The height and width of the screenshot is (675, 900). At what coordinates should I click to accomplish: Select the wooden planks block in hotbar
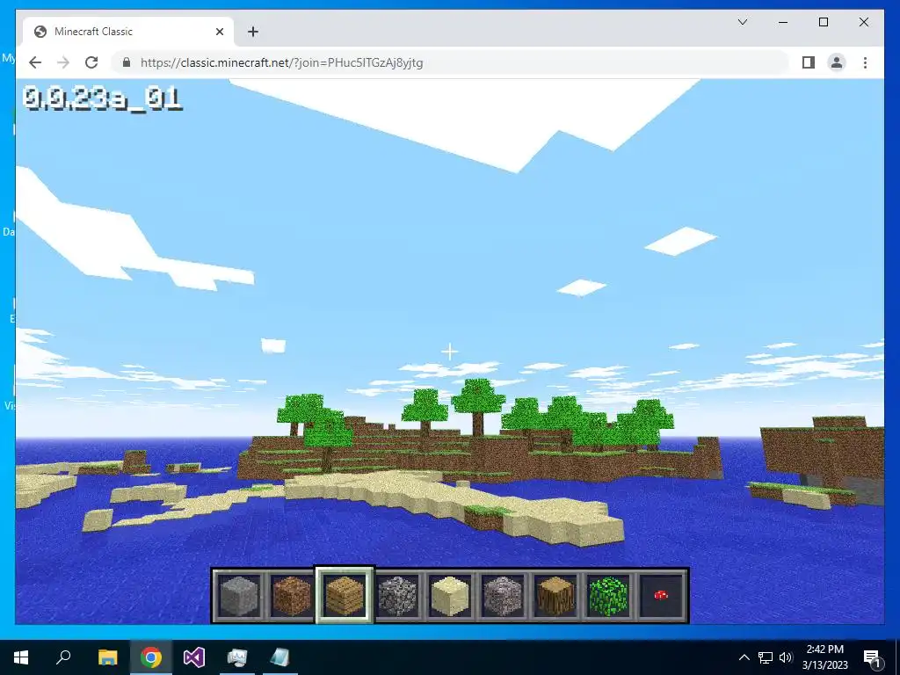coord(345,596)
